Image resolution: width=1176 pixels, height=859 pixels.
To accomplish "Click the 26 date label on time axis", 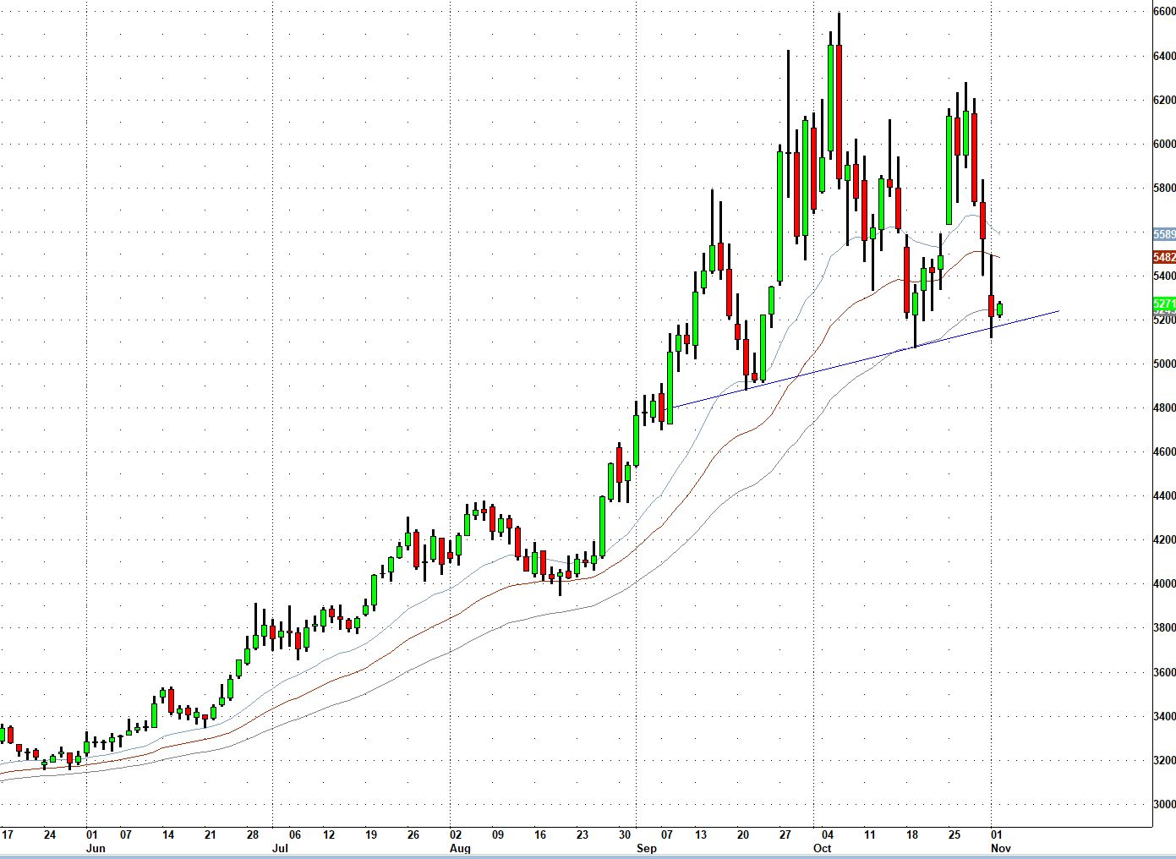I will pyautogui.click(x=413, y=835).
